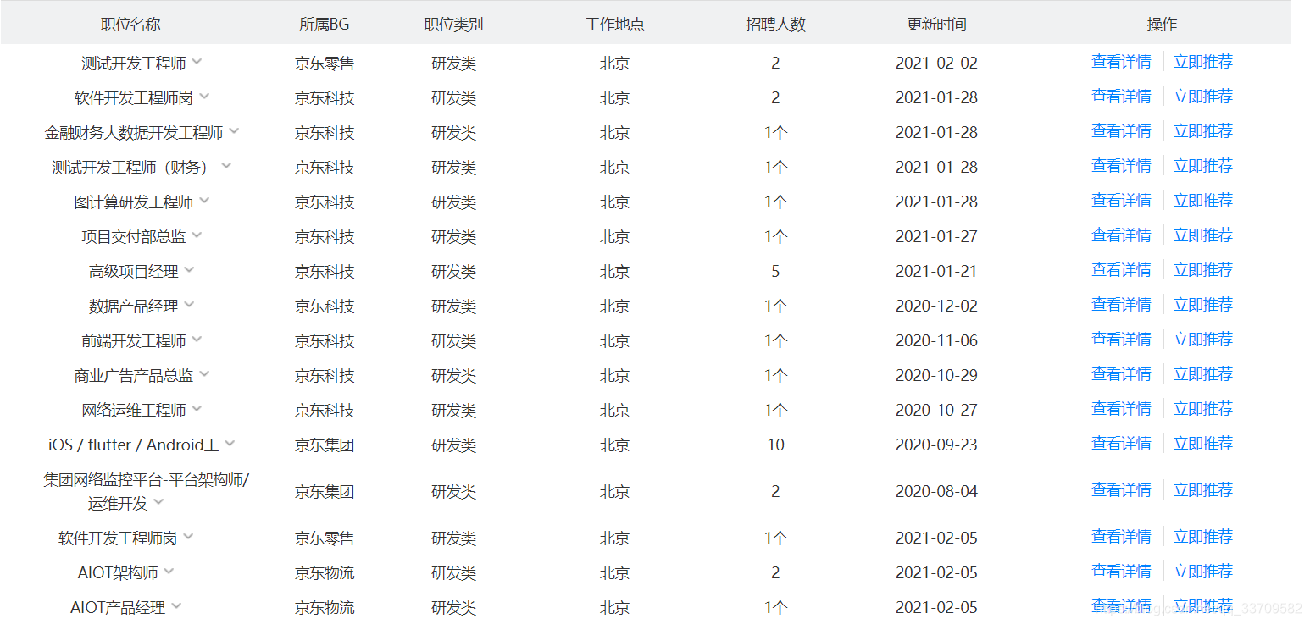
Task: Click 立即推荐 for 软件开发工程师岗 京东零售 row
Action: (1202, 537)
